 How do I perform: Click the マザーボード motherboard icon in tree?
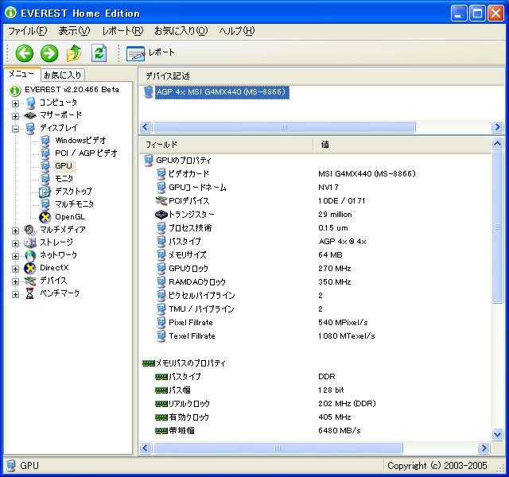(30, 115)
